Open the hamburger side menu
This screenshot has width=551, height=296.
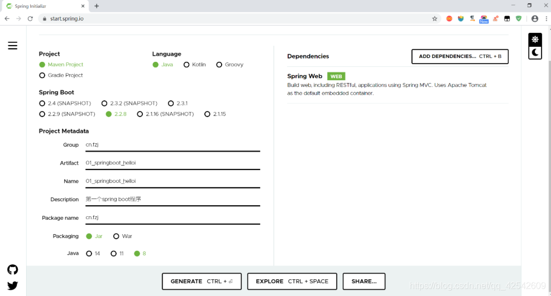[13, 46]
